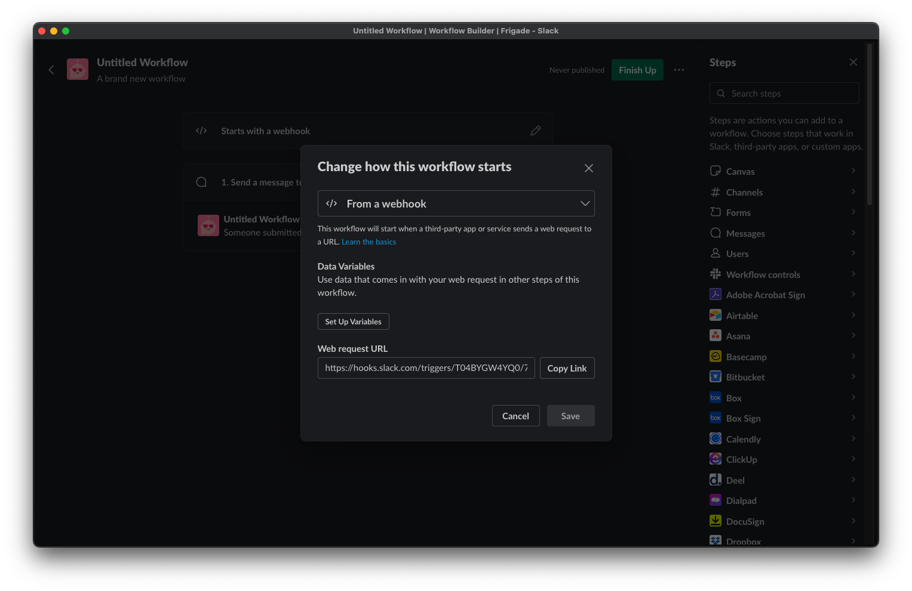Click the Basecamp icon
This screenshot has height=591, width=912.
(x=716, y=356)
